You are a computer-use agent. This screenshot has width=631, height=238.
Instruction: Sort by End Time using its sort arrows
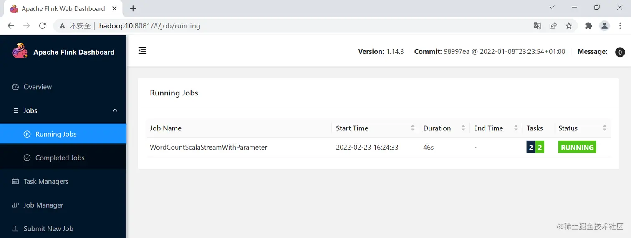516,128
